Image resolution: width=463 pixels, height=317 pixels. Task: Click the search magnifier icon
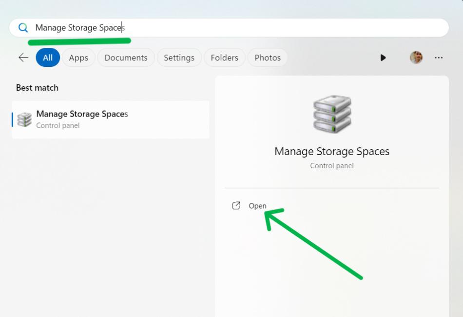23,28
